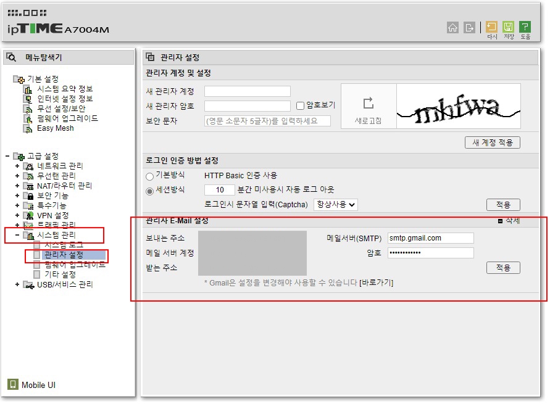Click the 시스템 요약 정보 chart icon
550x404 pixels.
[x=28, y=89]
